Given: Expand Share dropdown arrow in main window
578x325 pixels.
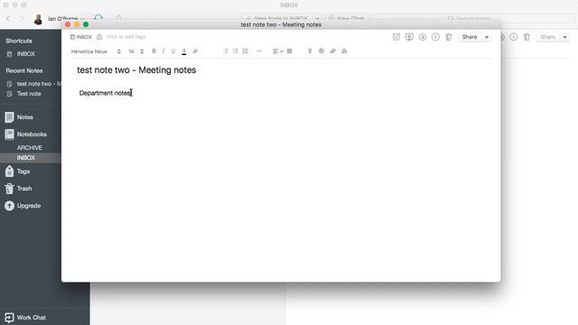Looking at the screenshot, I should click(564, 37).
